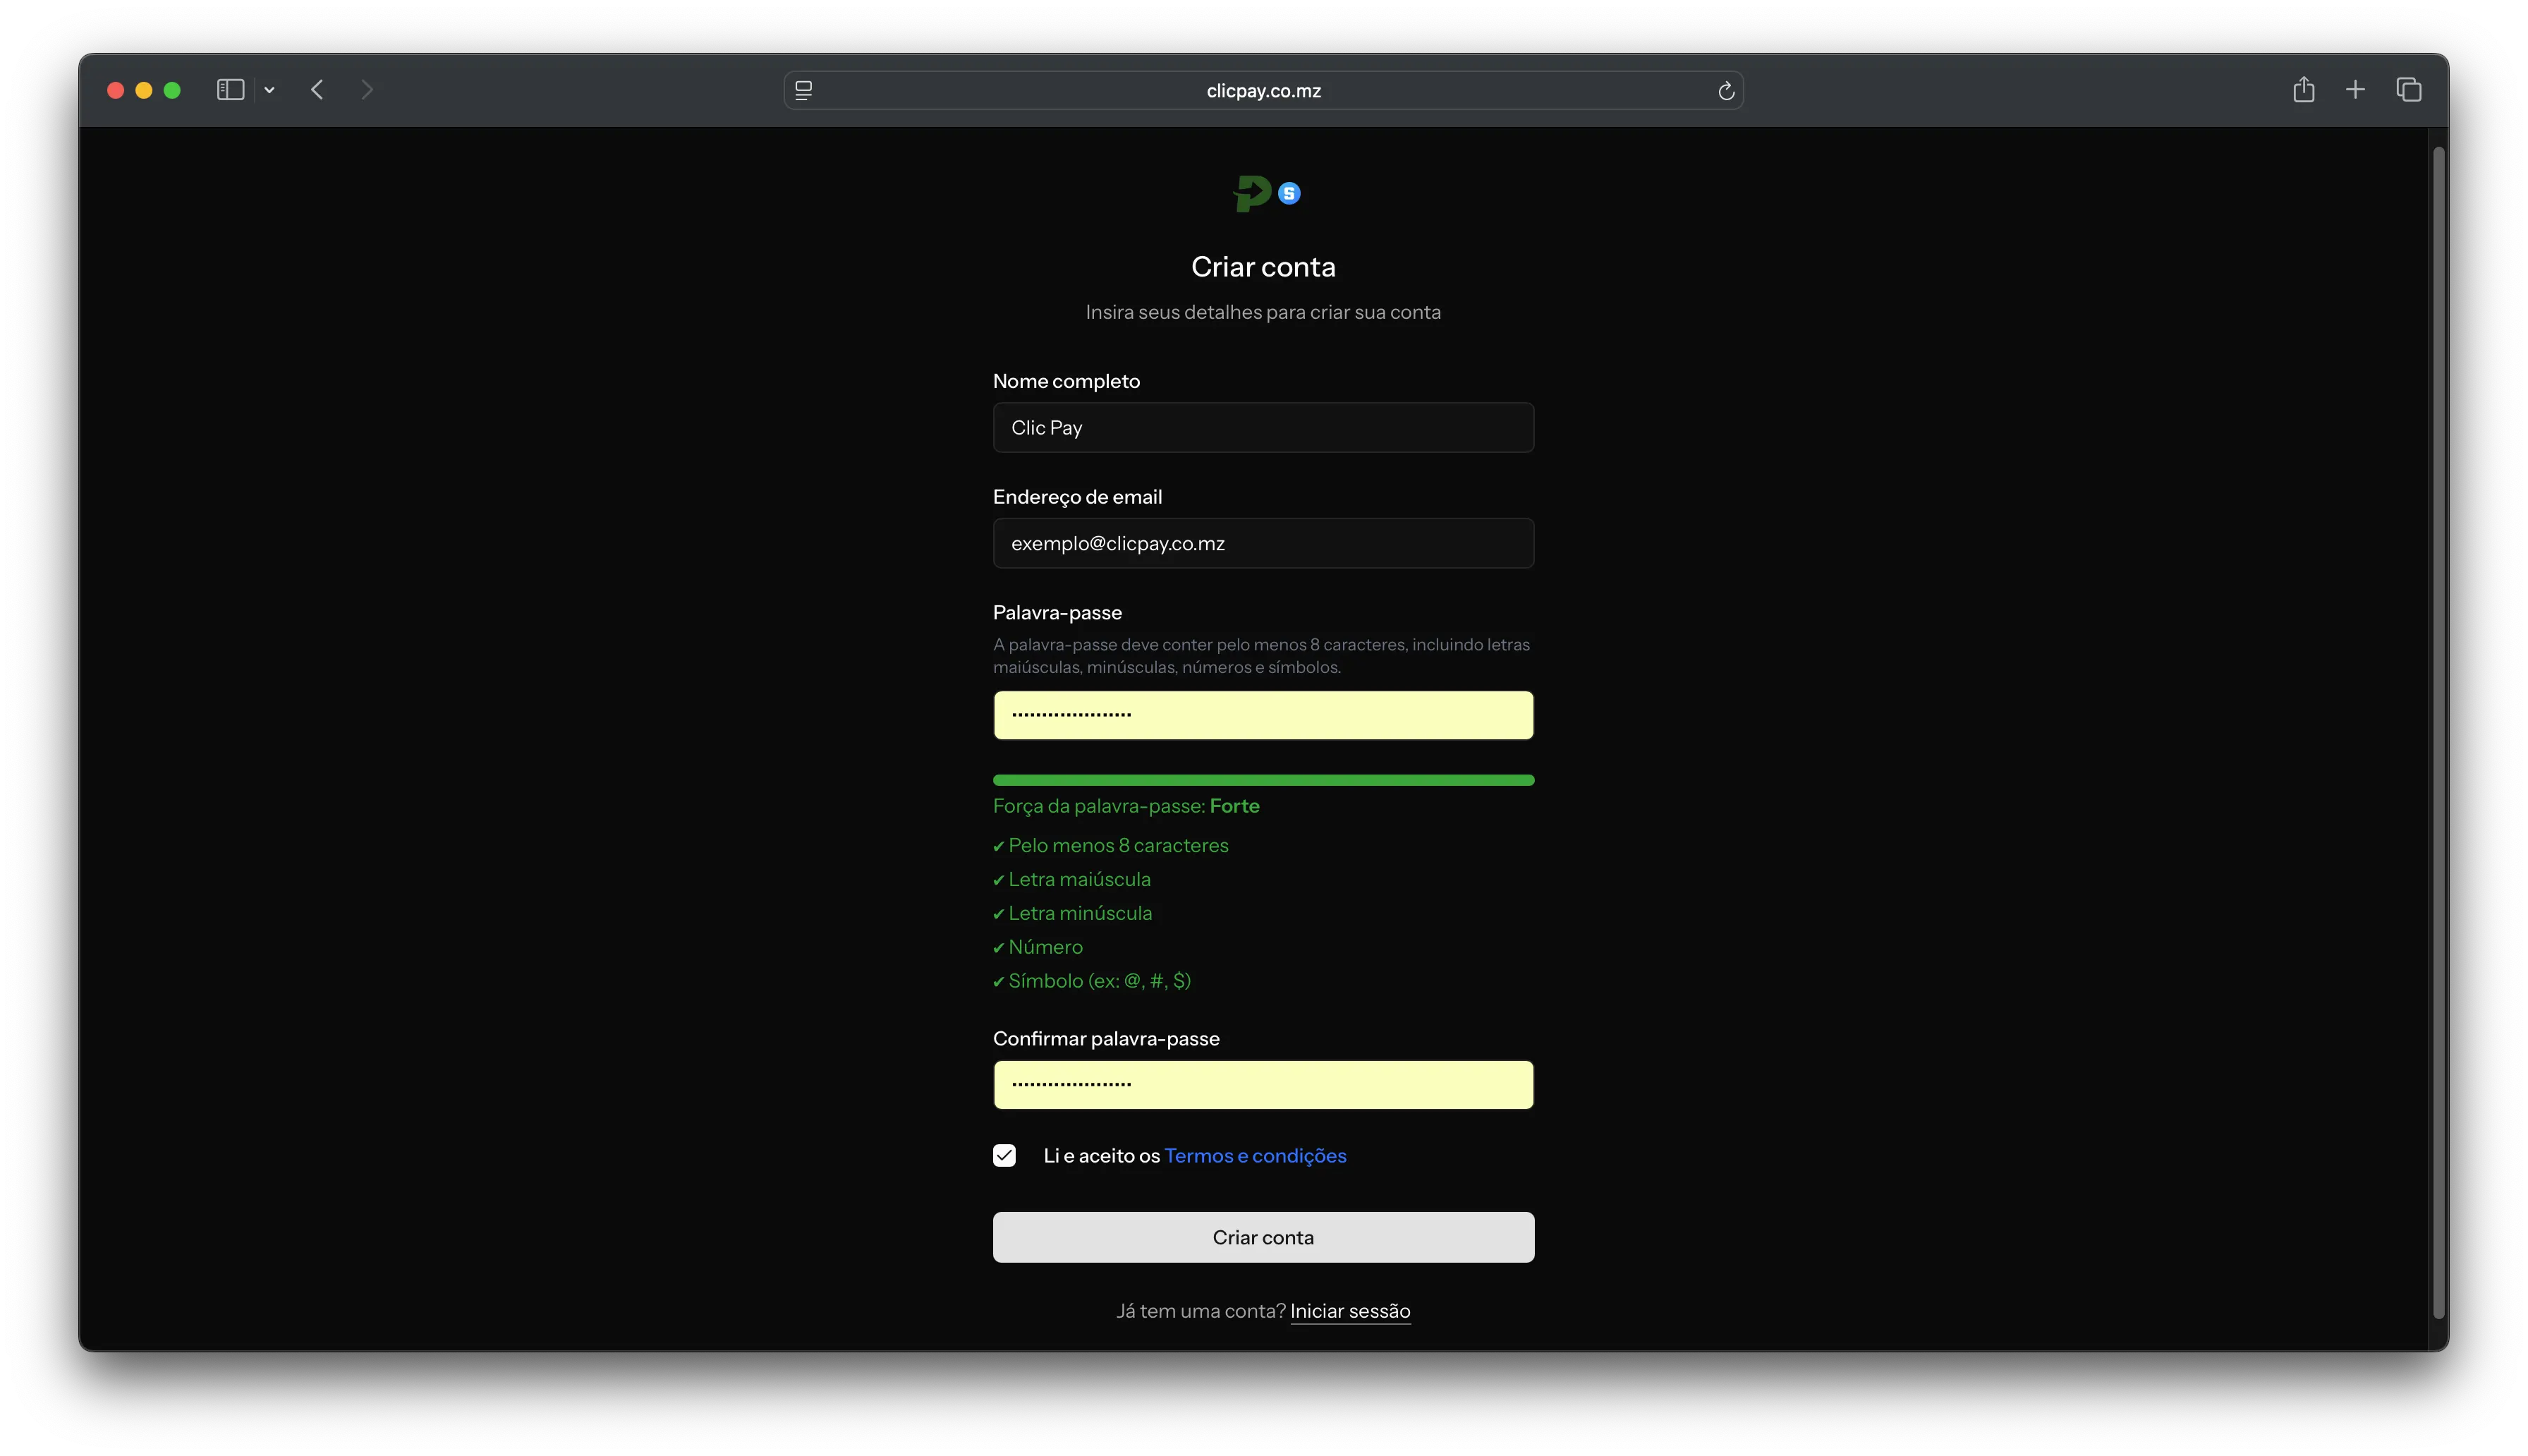Open the Share icon
This screenshot has height=1456, width=2528.
[2303, 90]
